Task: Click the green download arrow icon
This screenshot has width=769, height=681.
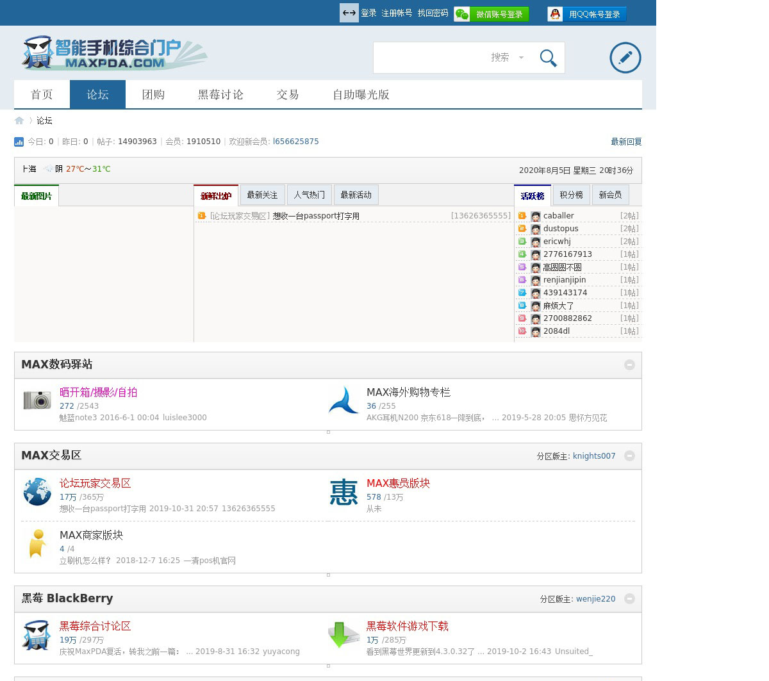Action: [343, 635]
